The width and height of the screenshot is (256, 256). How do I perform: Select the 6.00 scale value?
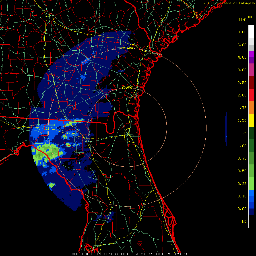(x=242, y=45)
